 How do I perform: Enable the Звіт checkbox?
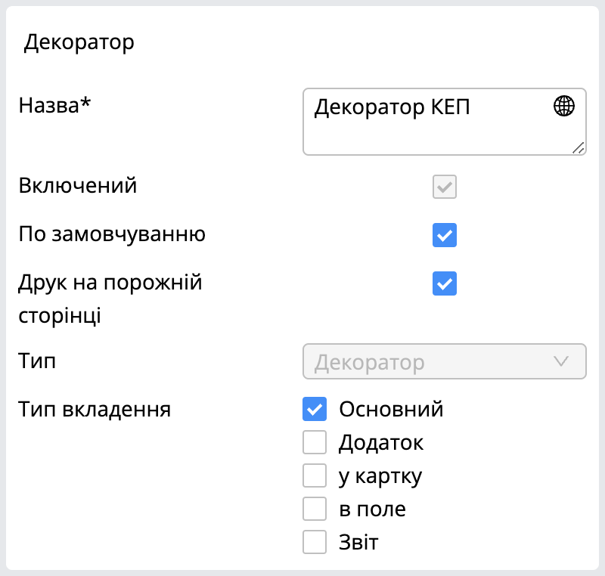[x=315, y=542]
